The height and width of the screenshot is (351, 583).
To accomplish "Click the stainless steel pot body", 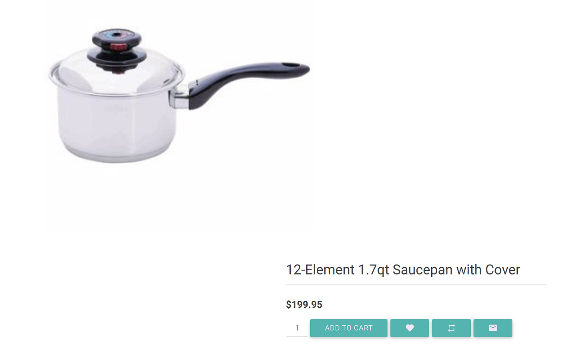I will tap(116, 124).
